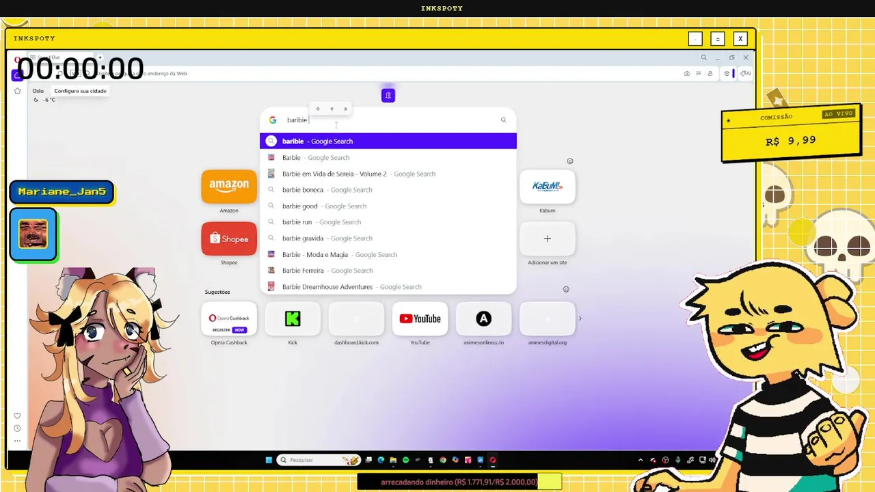This screenshot has height=492, width=875.
Task: Click the 'arrecadando dinheiro' progress bar
Action: (x=459, y=482)
